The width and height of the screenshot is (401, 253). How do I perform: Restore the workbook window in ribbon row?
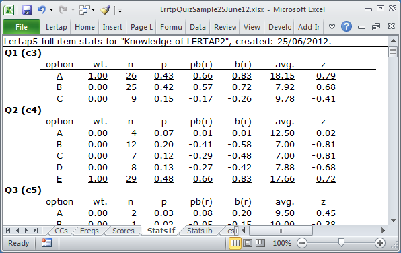tap(376, 27)
